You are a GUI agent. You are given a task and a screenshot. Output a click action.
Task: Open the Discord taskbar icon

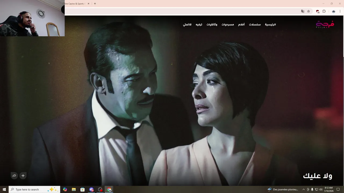point(91,190)
